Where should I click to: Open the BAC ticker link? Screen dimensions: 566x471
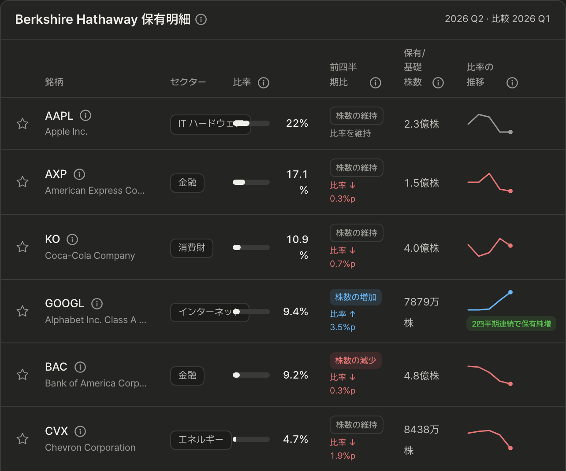(56, 367)
